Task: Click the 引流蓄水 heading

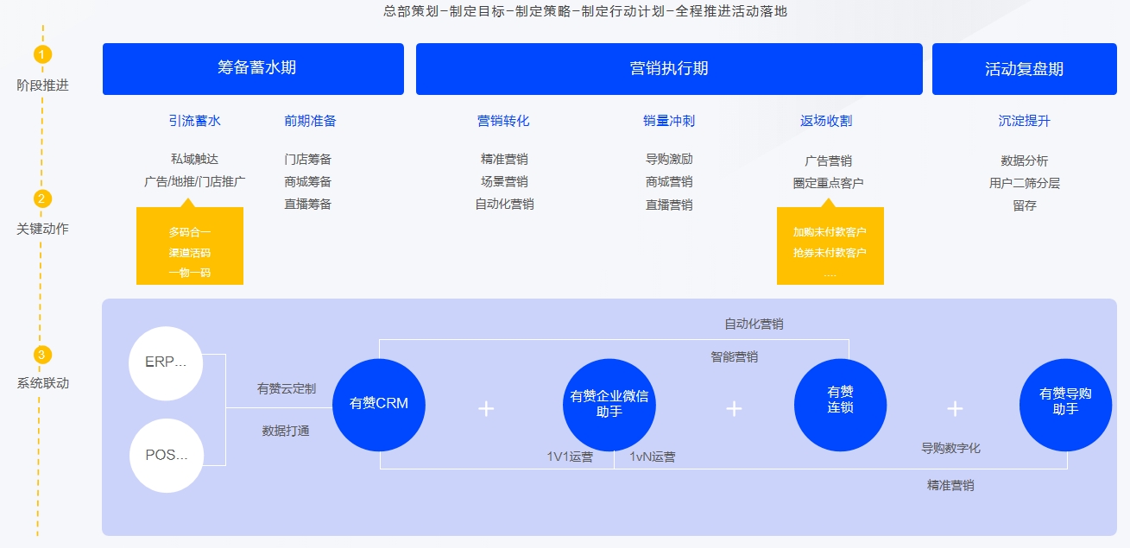Action: [x=195, y=121]
